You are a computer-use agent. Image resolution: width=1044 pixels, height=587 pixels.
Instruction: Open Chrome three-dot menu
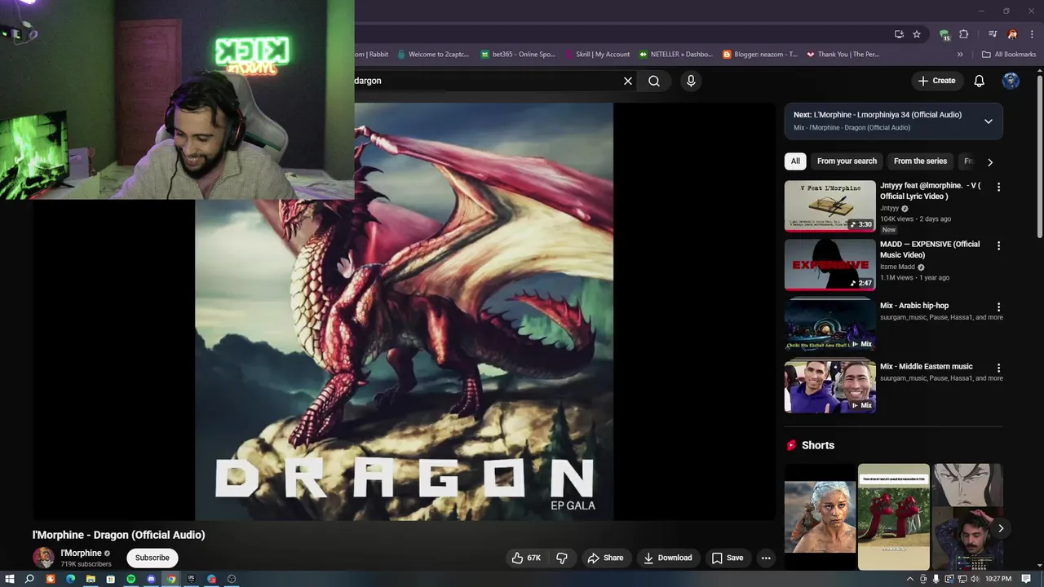pos(1030,34)
